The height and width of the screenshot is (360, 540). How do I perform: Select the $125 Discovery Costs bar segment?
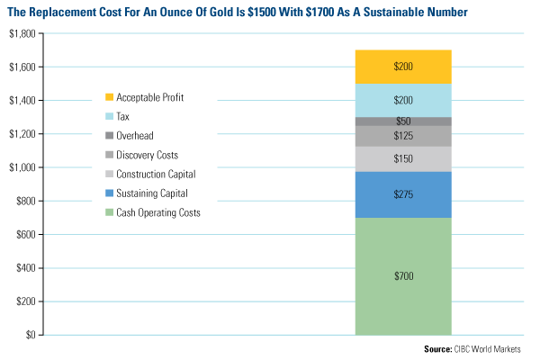coord(402,136)
